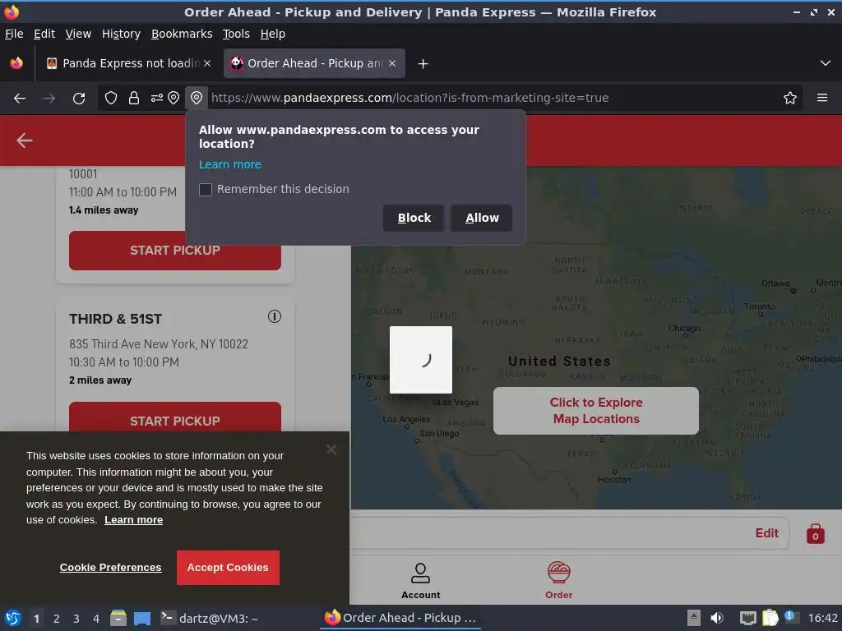
Task: Block location access for pandaexpress.com
Action: 414,218
